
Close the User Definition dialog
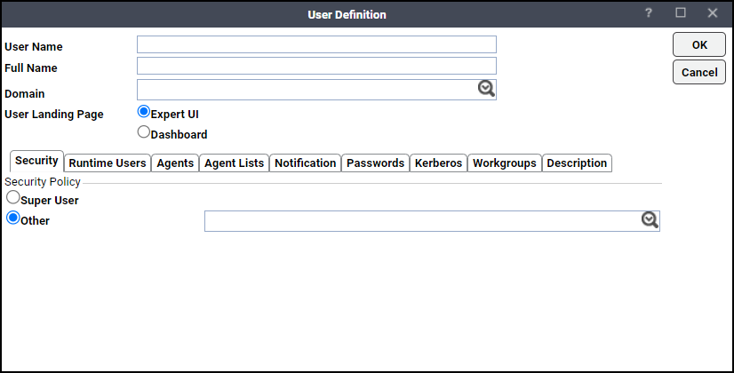(x=713, y=13)
